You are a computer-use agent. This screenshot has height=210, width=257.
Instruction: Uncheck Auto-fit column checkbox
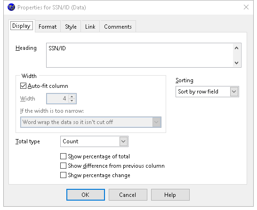pyautogui.click(x=23, y=86)
